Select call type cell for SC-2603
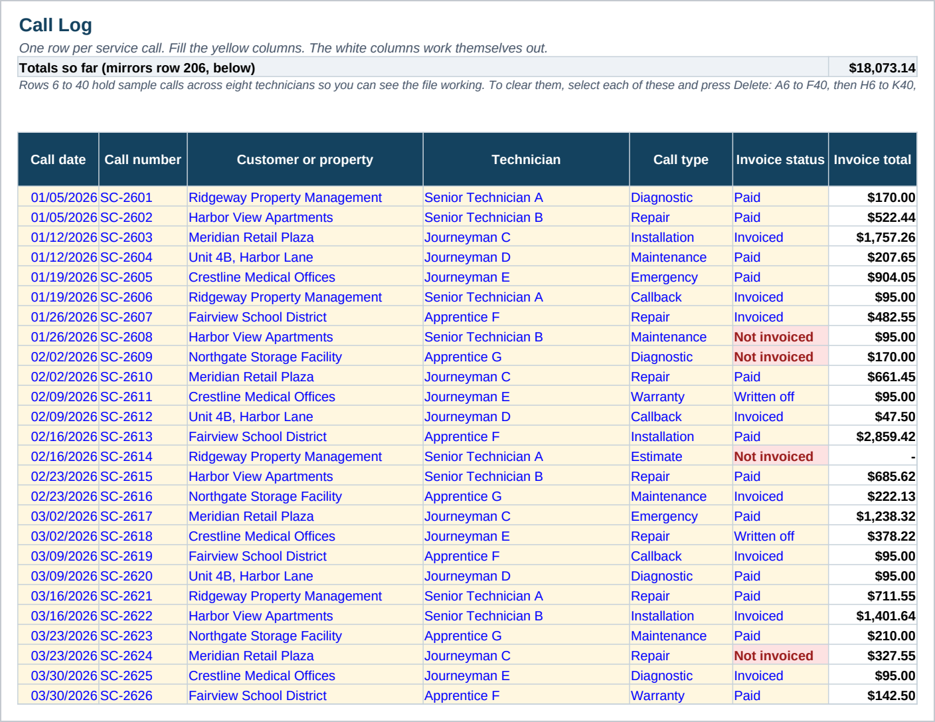Screen dimensions: 935x722 681,237
